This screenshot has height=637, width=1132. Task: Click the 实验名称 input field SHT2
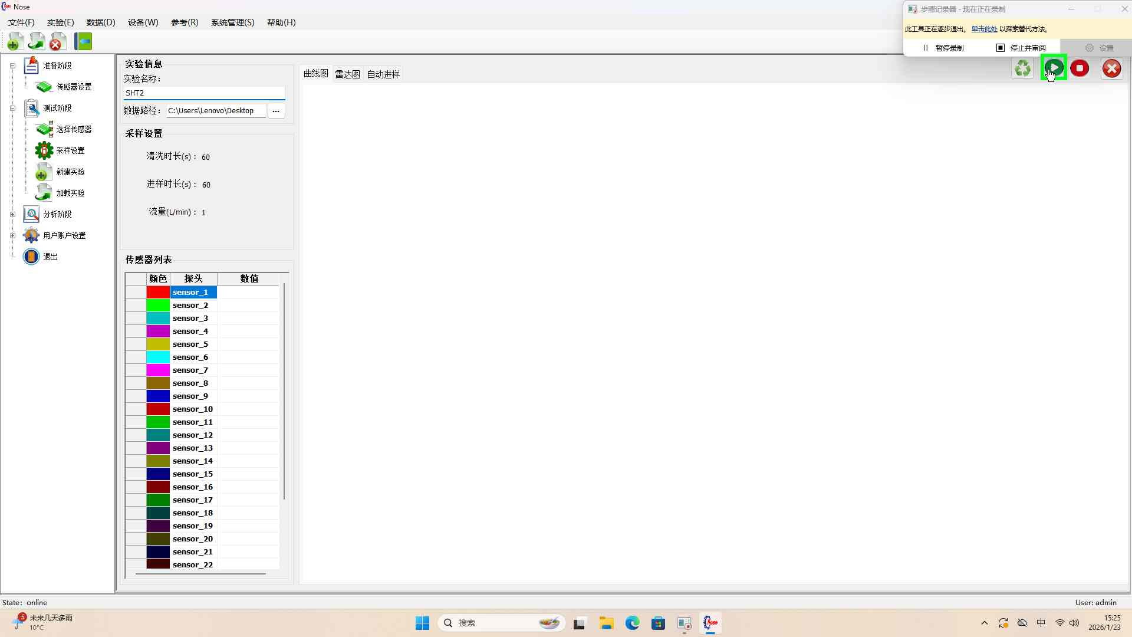tap(203, 93)
